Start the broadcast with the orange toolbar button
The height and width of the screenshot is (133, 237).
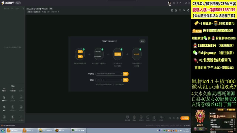185,118
